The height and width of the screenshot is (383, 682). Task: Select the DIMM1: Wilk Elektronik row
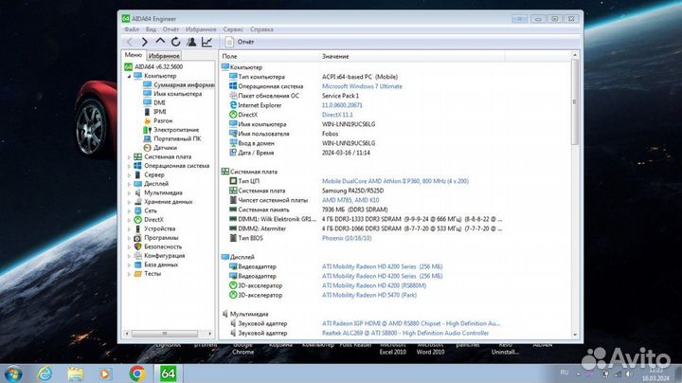366,219
